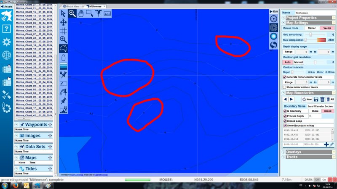This screenshot has width=337, height=189.
Task: Adjust the Grid smoothing slider
Action: coord(310,34)
